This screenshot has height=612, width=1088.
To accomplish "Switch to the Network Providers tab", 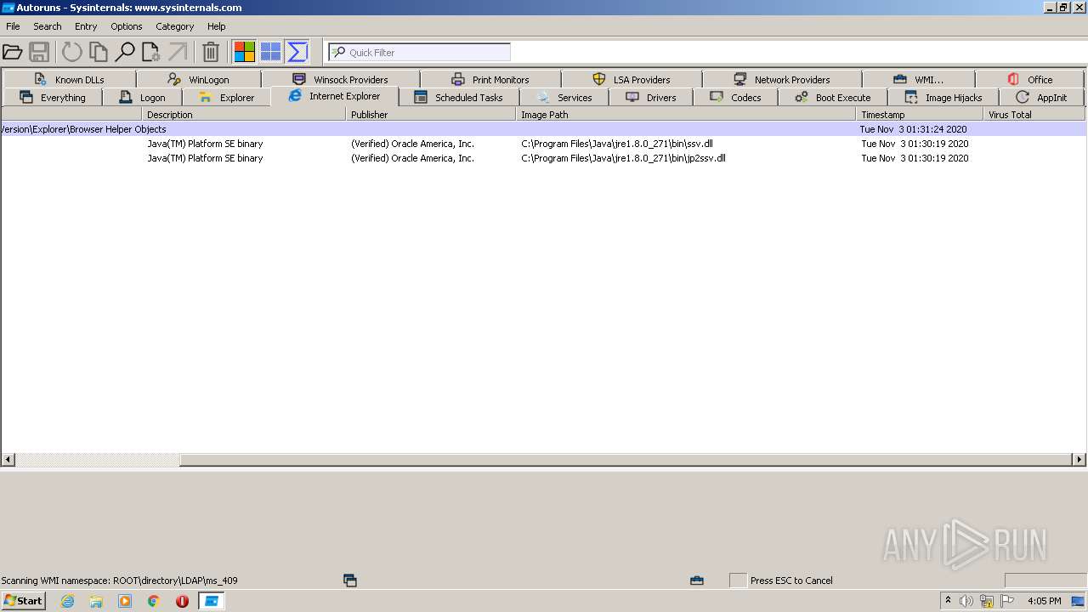I will tap(782, 79).
